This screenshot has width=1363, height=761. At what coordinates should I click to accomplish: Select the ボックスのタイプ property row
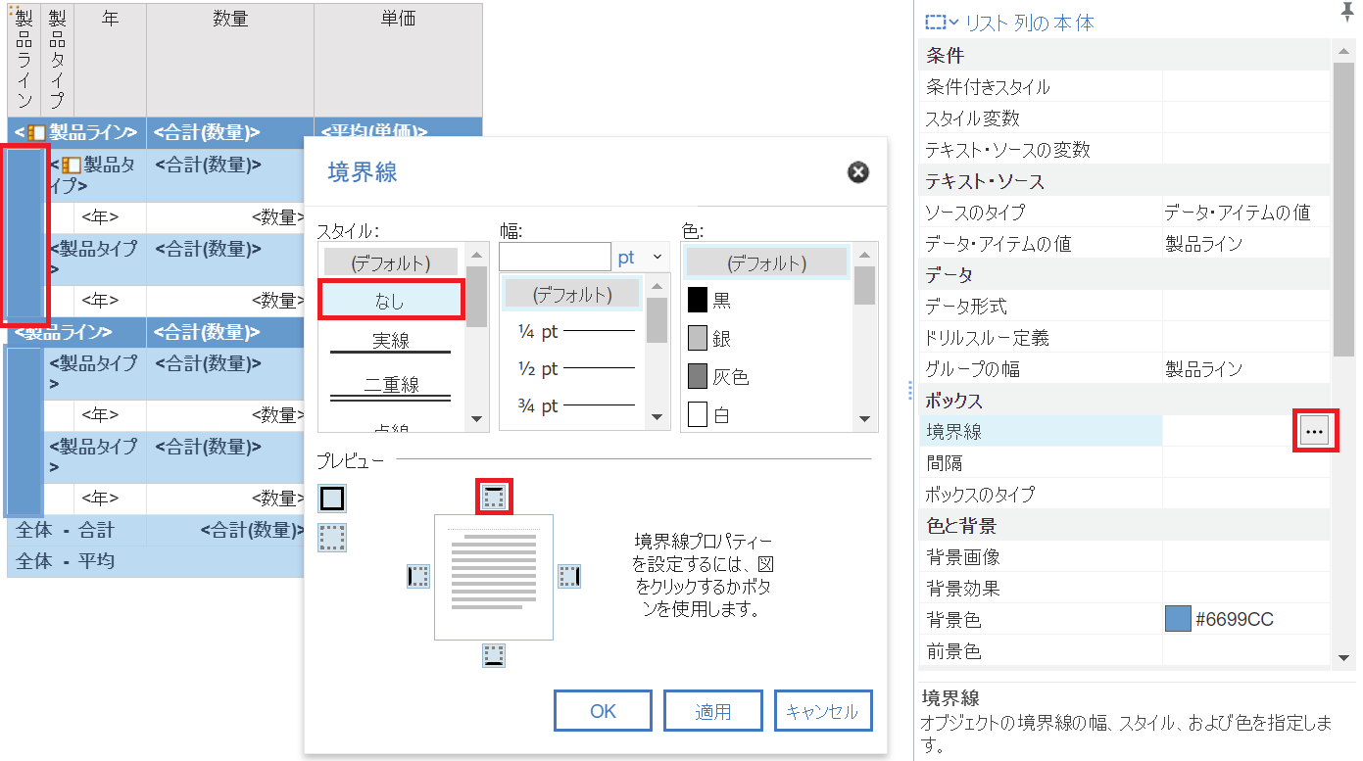click(1125, 495)
